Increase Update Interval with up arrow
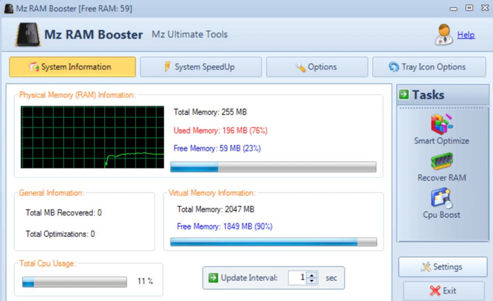 click(312, 275)
